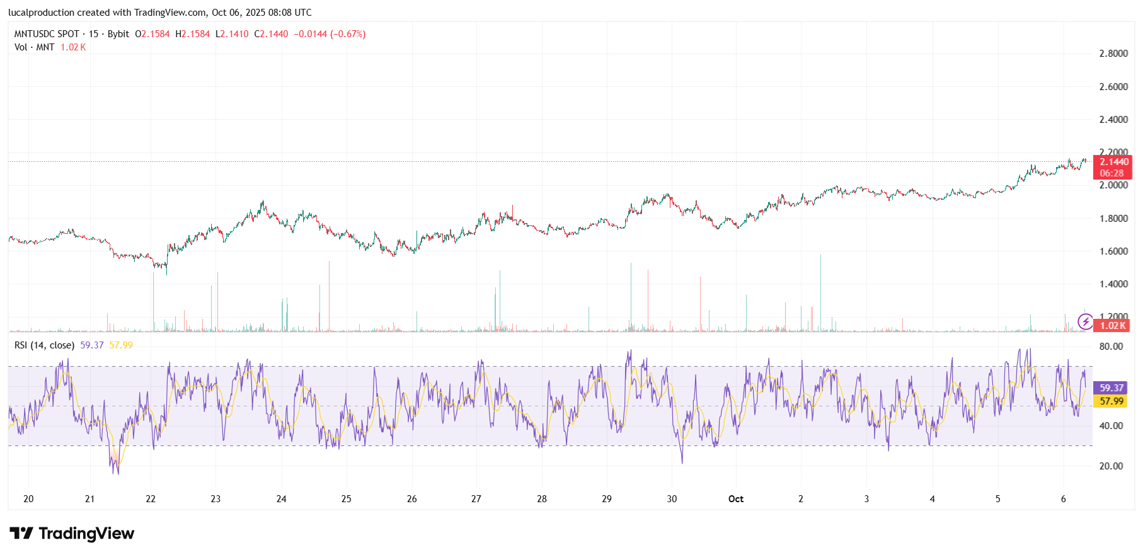Image resolution: width=1143 pixels, height=557 pixels.
Task: Click the purple lightning bolt icon
Action: pos(1085,323)
